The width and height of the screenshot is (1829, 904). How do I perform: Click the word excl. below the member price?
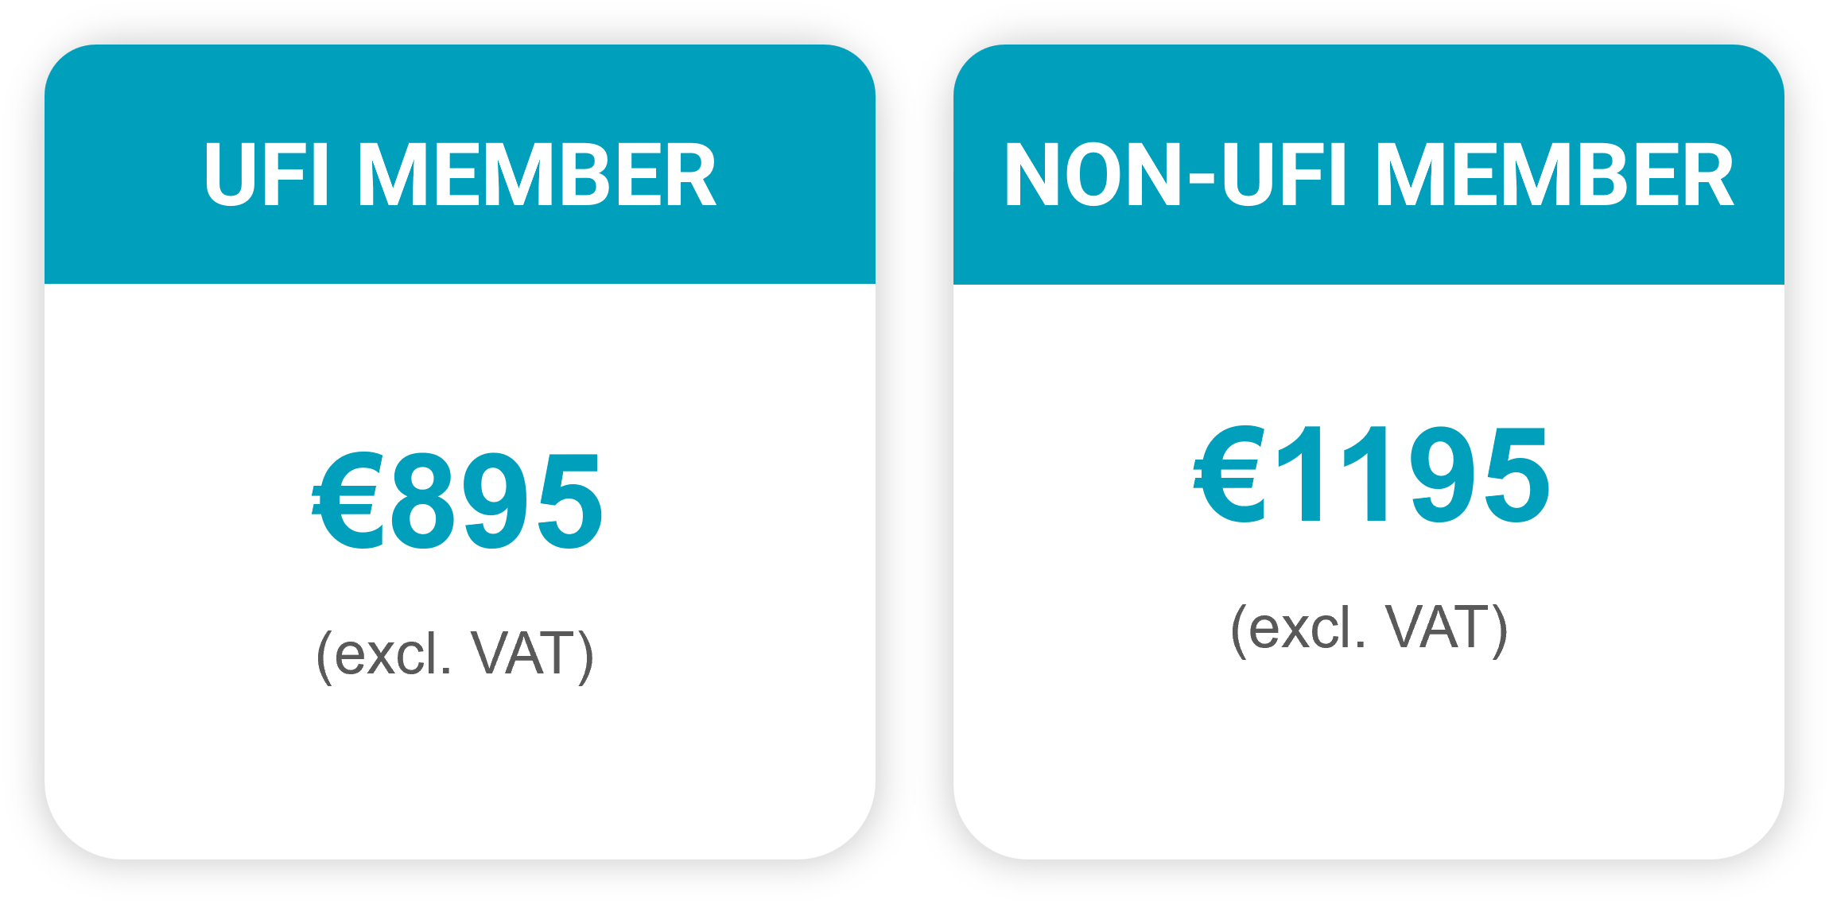(392, 654)
